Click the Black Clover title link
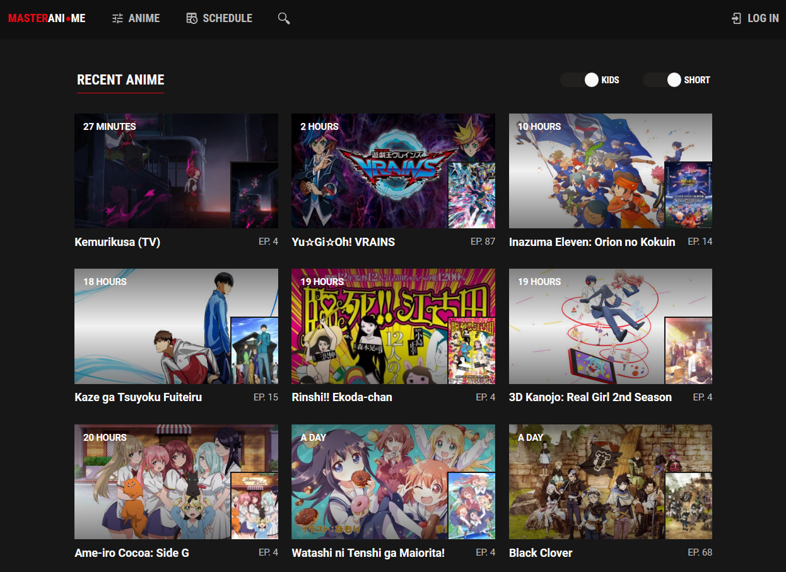Image resolution: width=786 pixels, height=572 pixels. click(x=541, y=553)
